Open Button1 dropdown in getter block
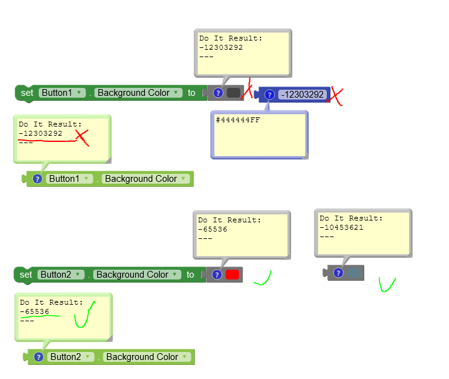Image resolution: width=449 pixels, height=379 pixels. 69,179
